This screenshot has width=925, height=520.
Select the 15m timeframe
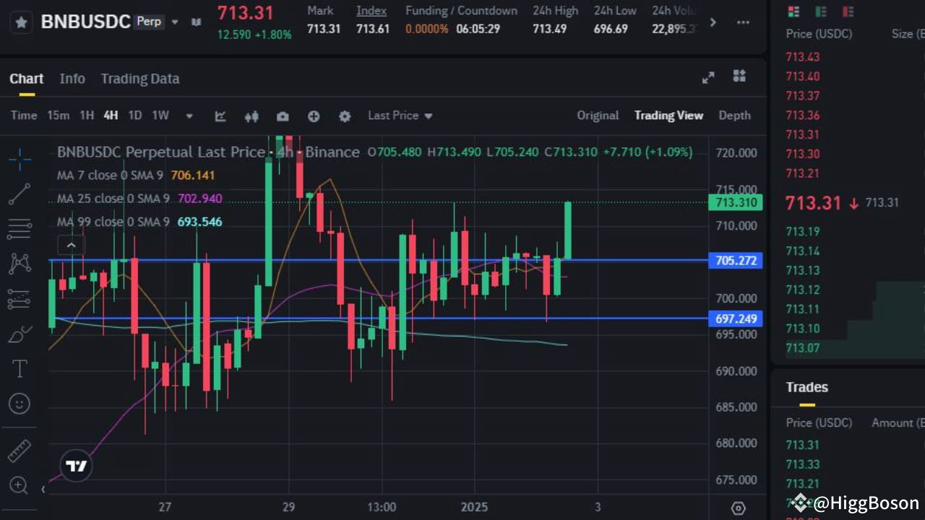click(x=59, y=116)
